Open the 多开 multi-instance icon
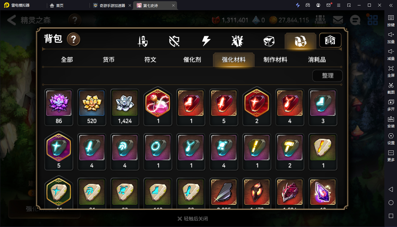The width and height of the screenshot is (397, 227). (x=391, y=104)
